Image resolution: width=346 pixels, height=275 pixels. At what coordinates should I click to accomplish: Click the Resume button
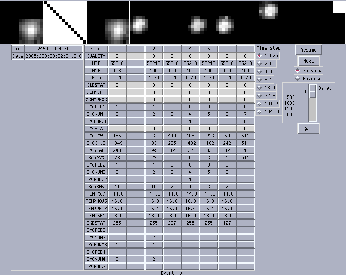point(308,50)
